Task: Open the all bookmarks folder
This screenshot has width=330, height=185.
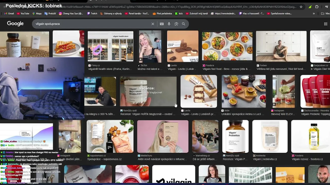Action: 325,14
